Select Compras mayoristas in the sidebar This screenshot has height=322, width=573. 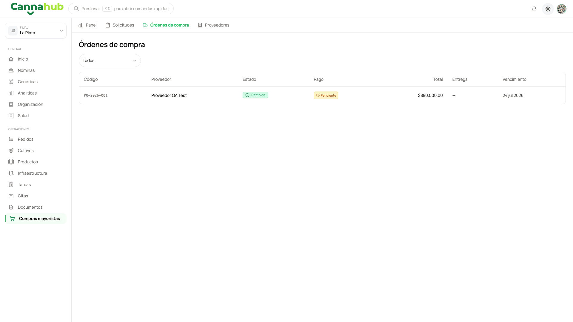coord(36,219)
